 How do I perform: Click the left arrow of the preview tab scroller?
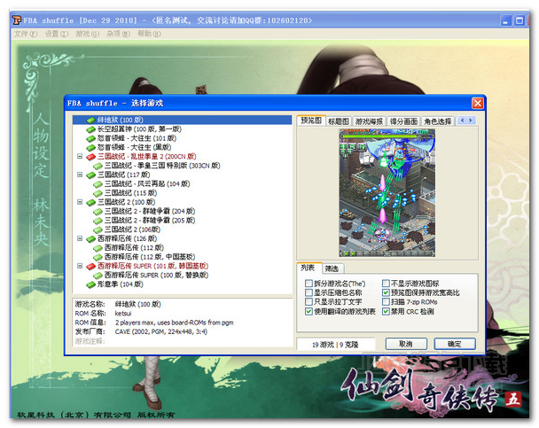coord(463,121)
